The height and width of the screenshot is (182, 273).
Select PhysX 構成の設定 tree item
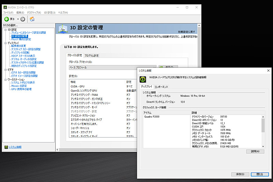(x=21, y=40)
